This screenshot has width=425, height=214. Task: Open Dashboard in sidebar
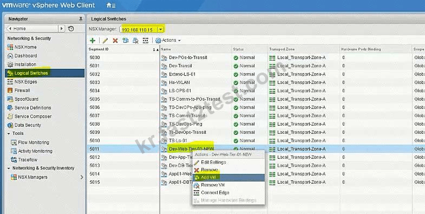pos(26,56)
